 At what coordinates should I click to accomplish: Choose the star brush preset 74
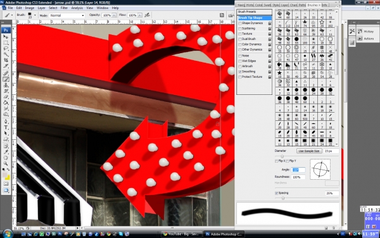coord(305,23)
